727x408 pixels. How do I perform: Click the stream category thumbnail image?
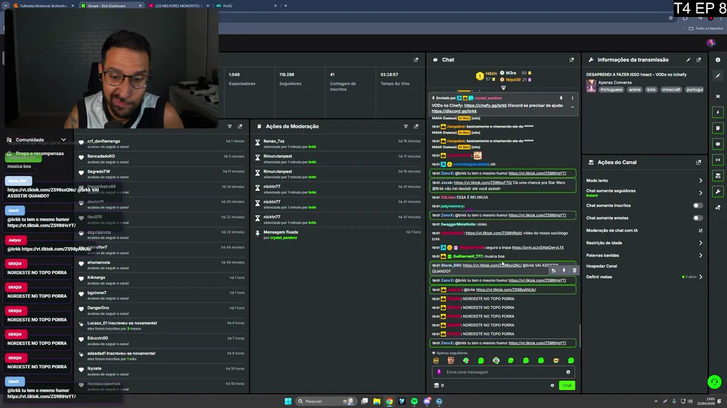[591, 86]
